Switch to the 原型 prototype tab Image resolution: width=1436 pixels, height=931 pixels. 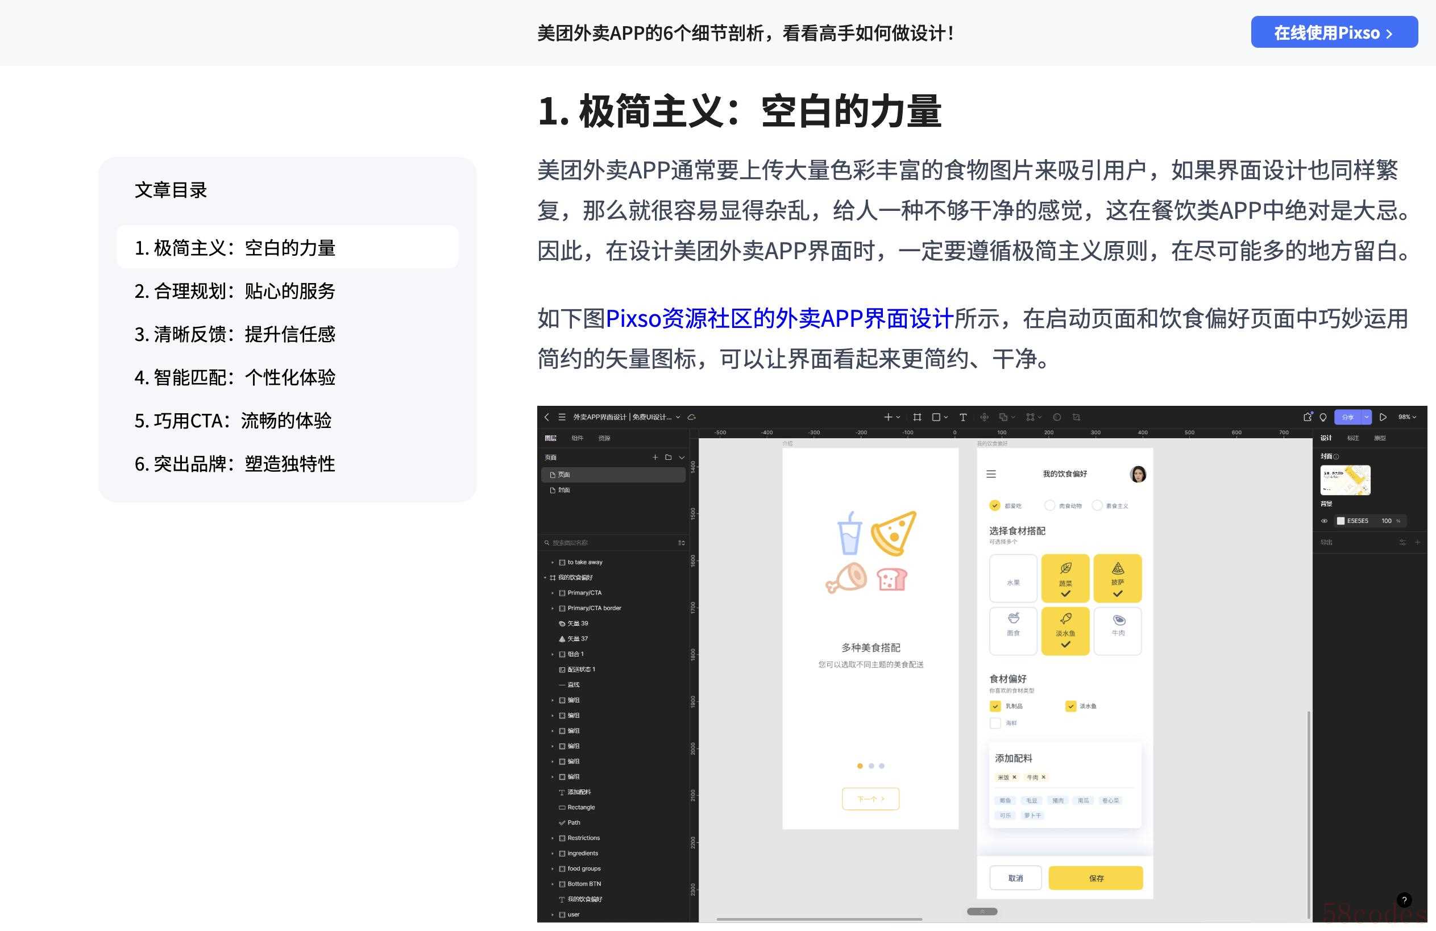click(x=1380, y=438)
